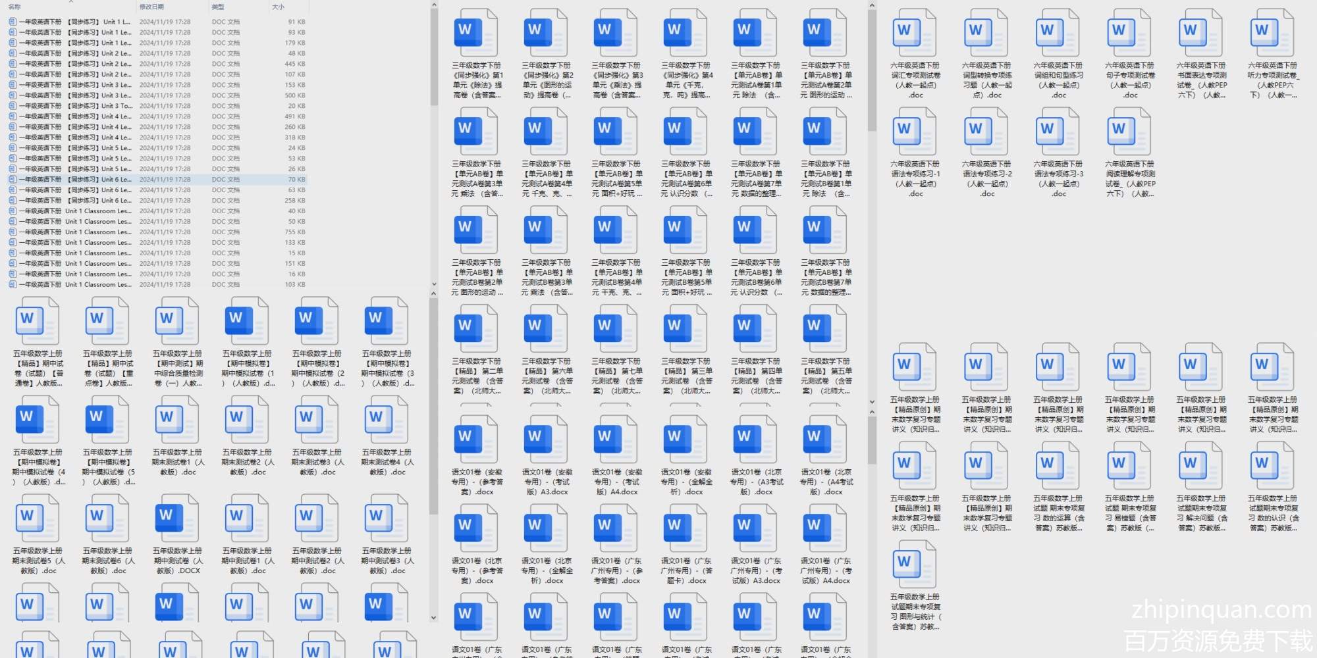This screenshot has width=1317, height=658.
Task: Select 五年级数学上册 期末专项复习 图形与统计 document
Action: point(915,565)
